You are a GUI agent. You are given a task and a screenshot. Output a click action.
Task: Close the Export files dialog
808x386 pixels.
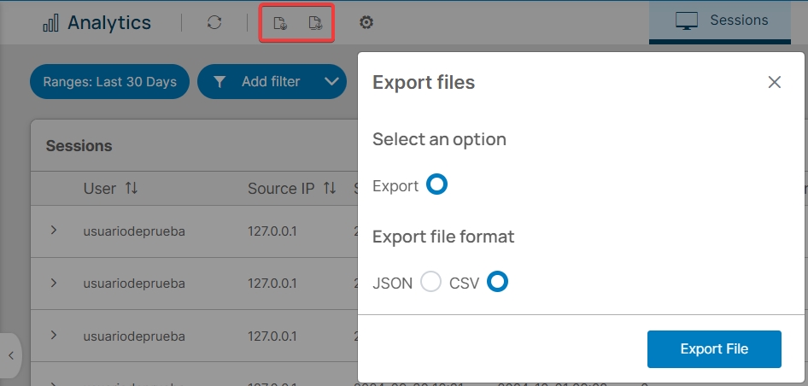pos(774,82)
